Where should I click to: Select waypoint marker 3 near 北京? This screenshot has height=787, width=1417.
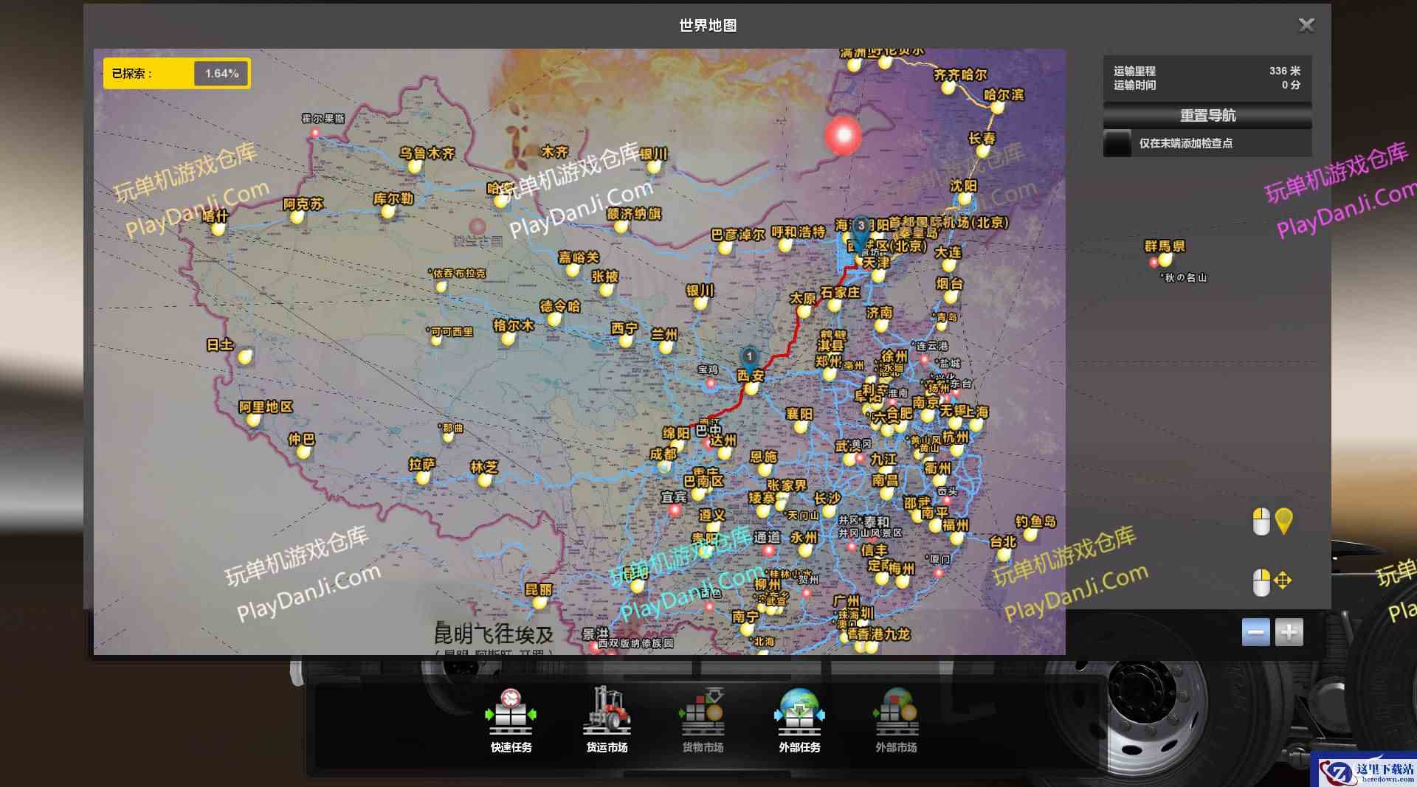861,226
